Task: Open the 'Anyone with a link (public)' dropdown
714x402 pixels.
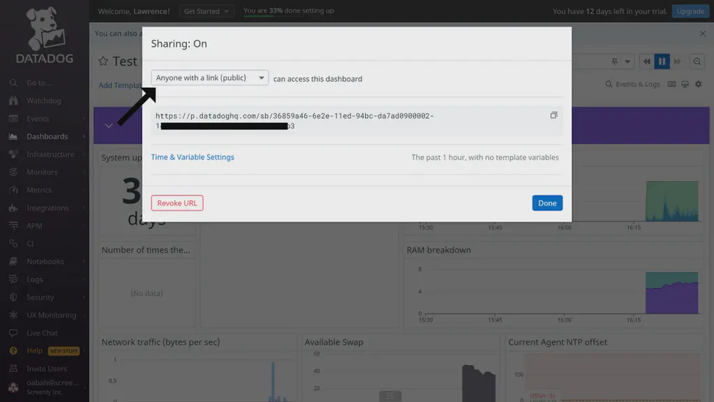Action: [x=209, y=77]
